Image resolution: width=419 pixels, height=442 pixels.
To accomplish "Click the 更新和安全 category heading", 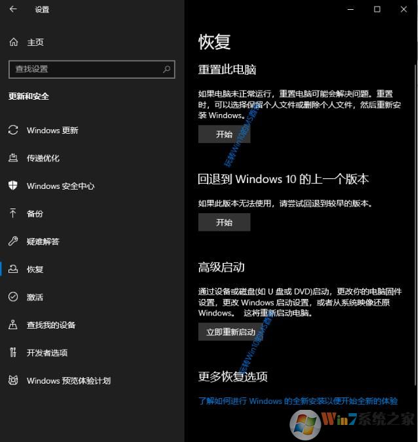I will (x=29, y=96).
